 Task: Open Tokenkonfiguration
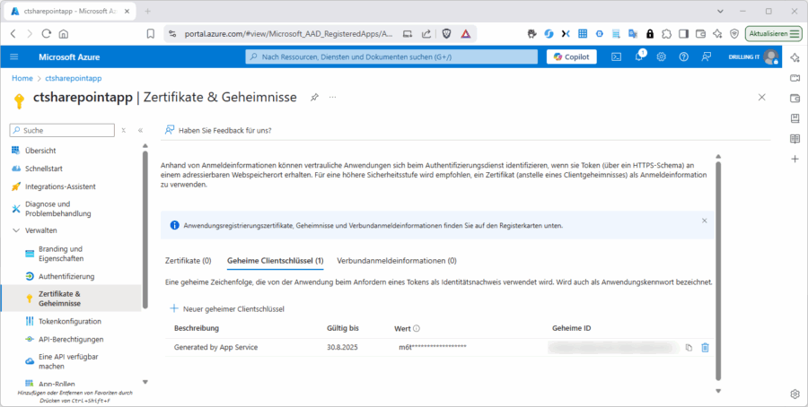(x=71, y=322)
